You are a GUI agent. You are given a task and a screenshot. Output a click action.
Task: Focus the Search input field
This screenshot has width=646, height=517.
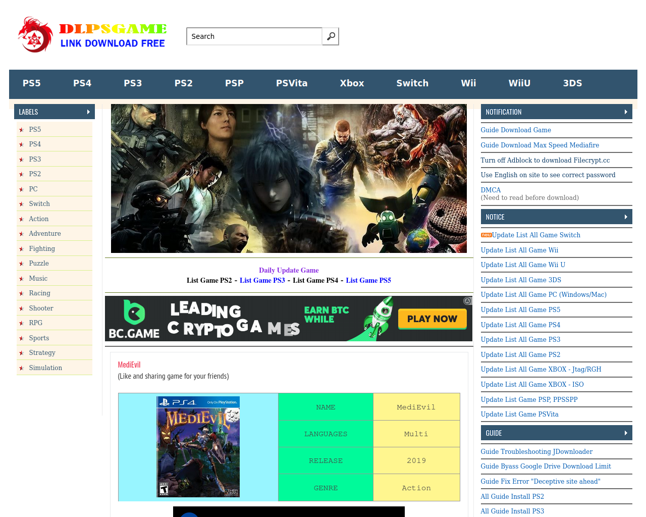coord(254,36)
